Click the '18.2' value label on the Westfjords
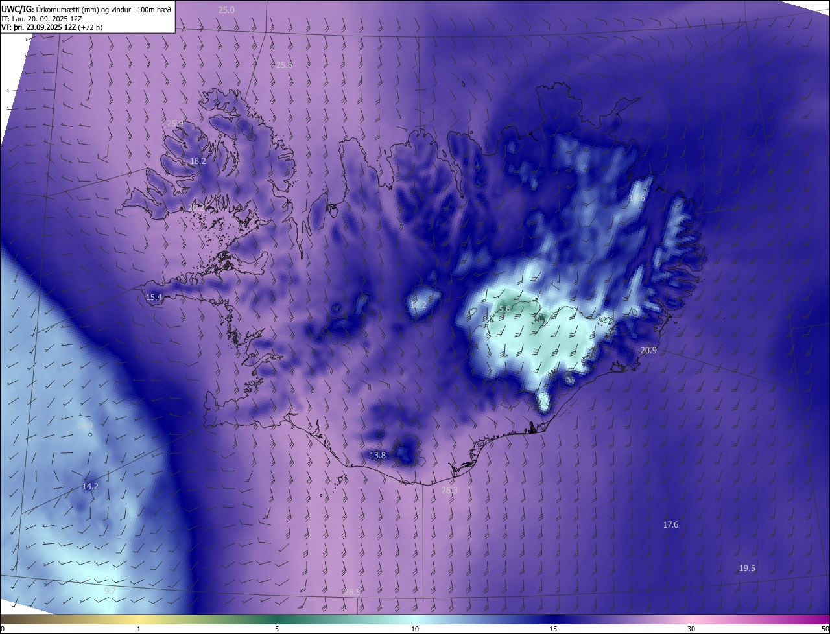This screenshot has height=634, width=830. click(x=198, y=161)
